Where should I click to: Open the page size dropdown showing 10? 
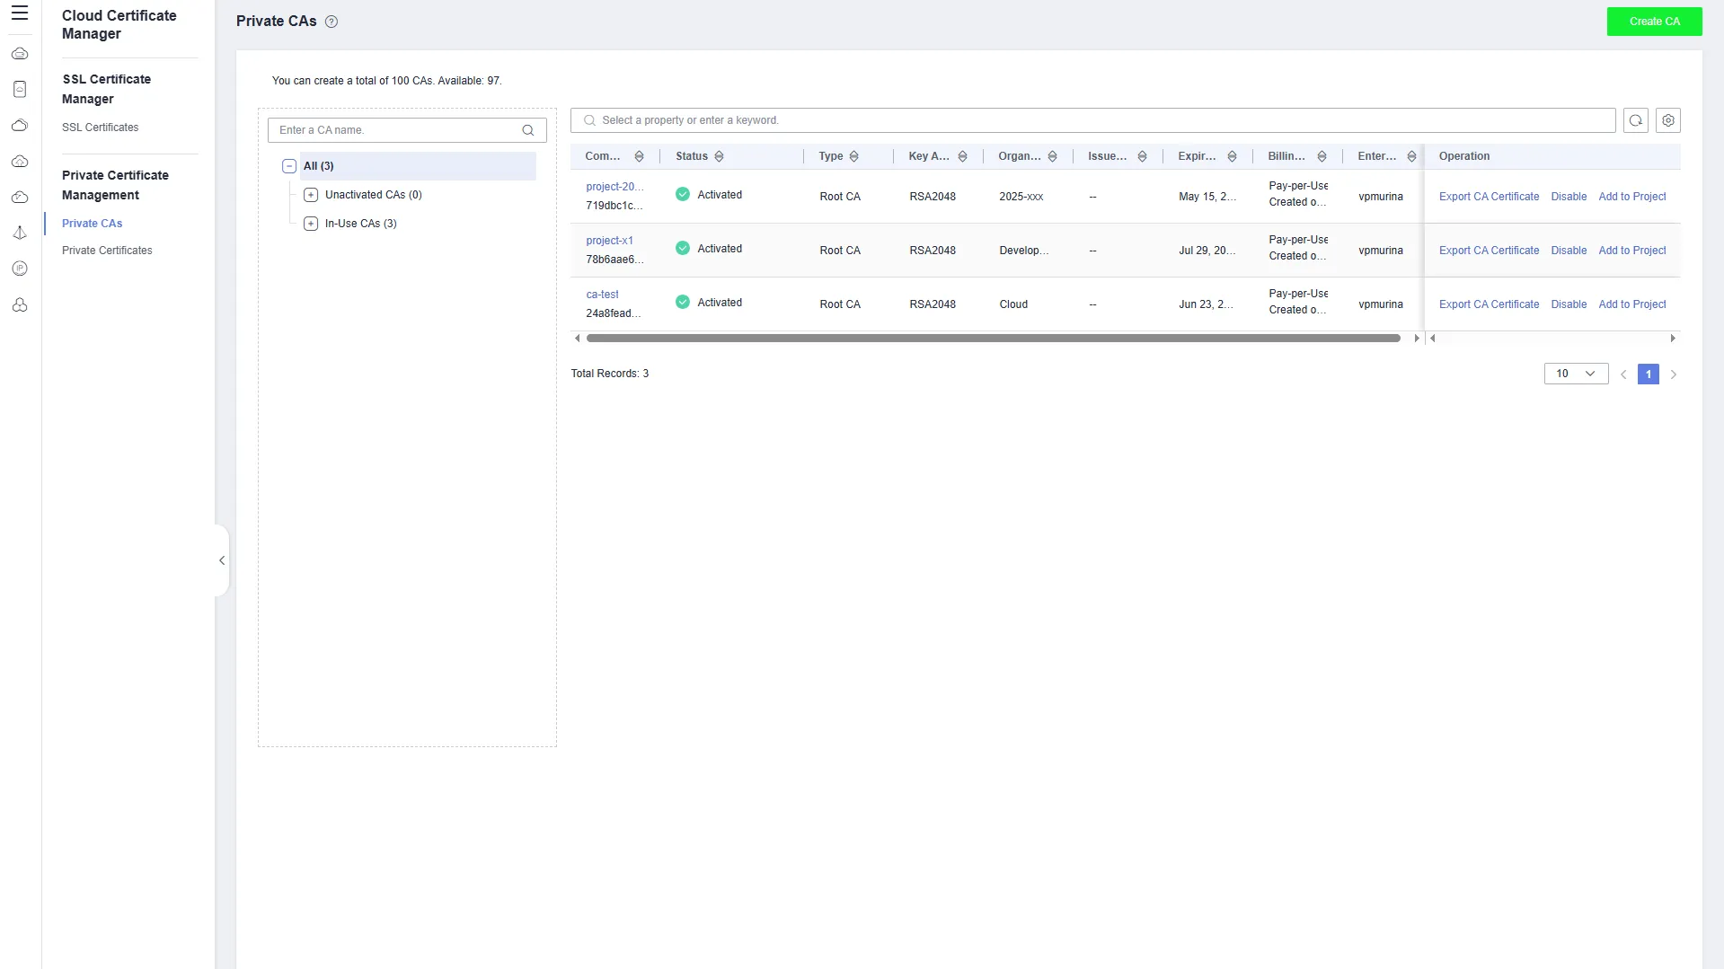coord(1576,374)
